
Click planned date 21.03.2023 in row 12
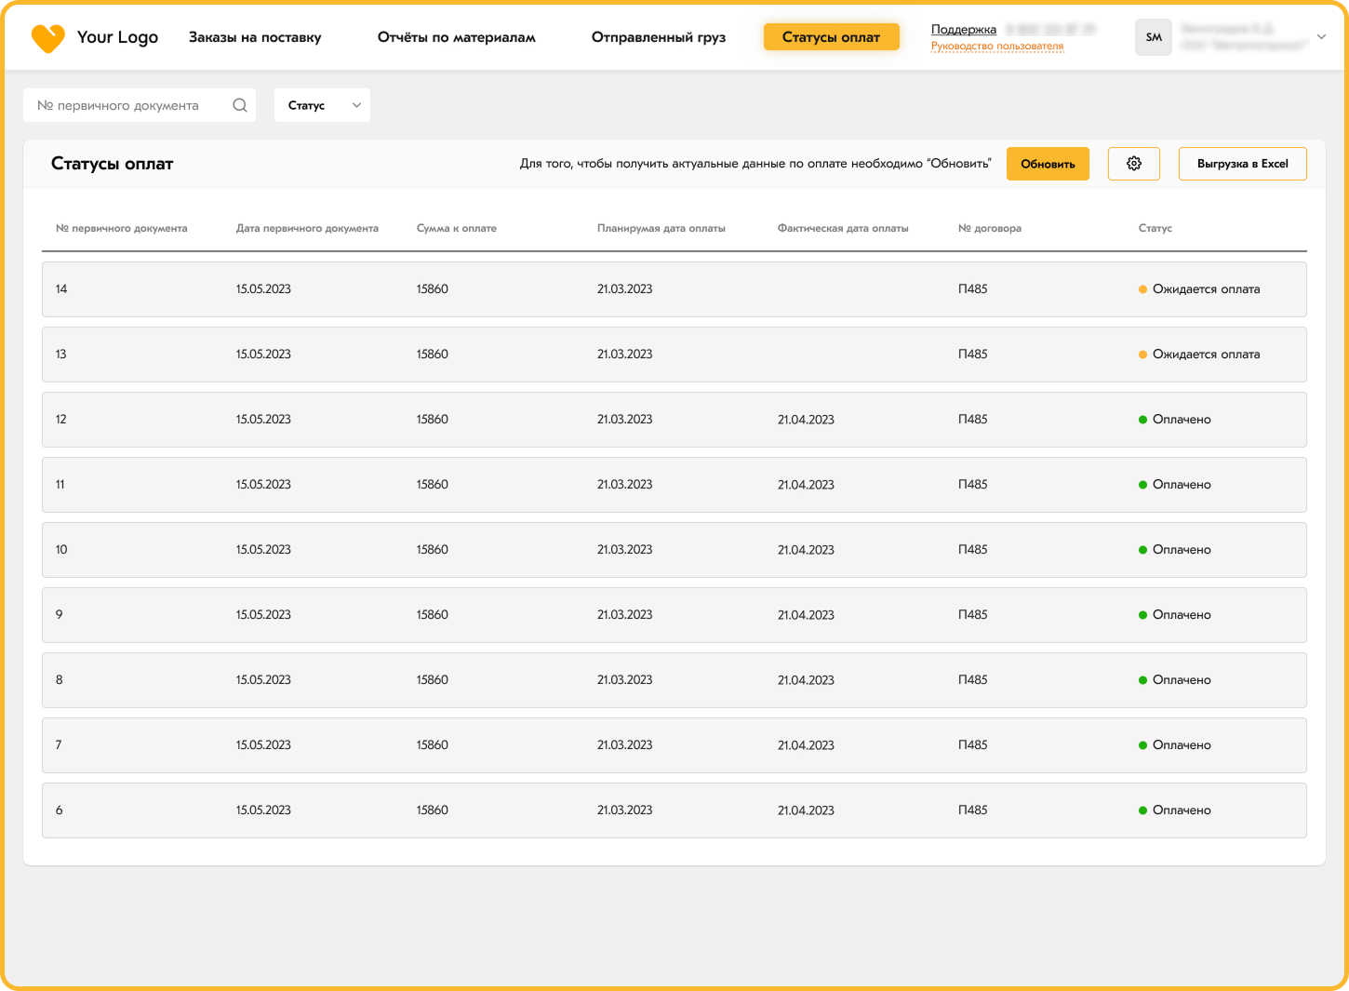625,420
